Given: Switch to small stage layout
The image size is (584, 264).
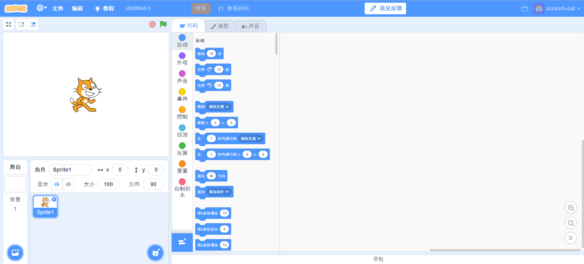Looking at the screenshot, I should coord(21,24).
